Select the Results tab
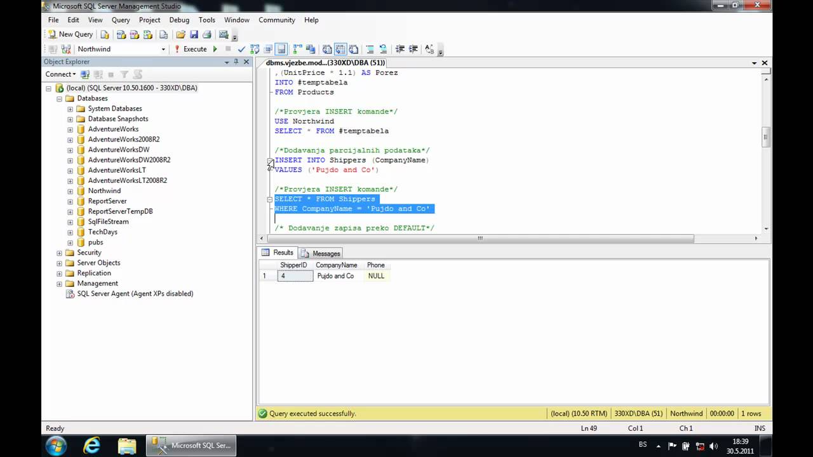The height and width of the screenshot is (457, 813). [278, 253]
